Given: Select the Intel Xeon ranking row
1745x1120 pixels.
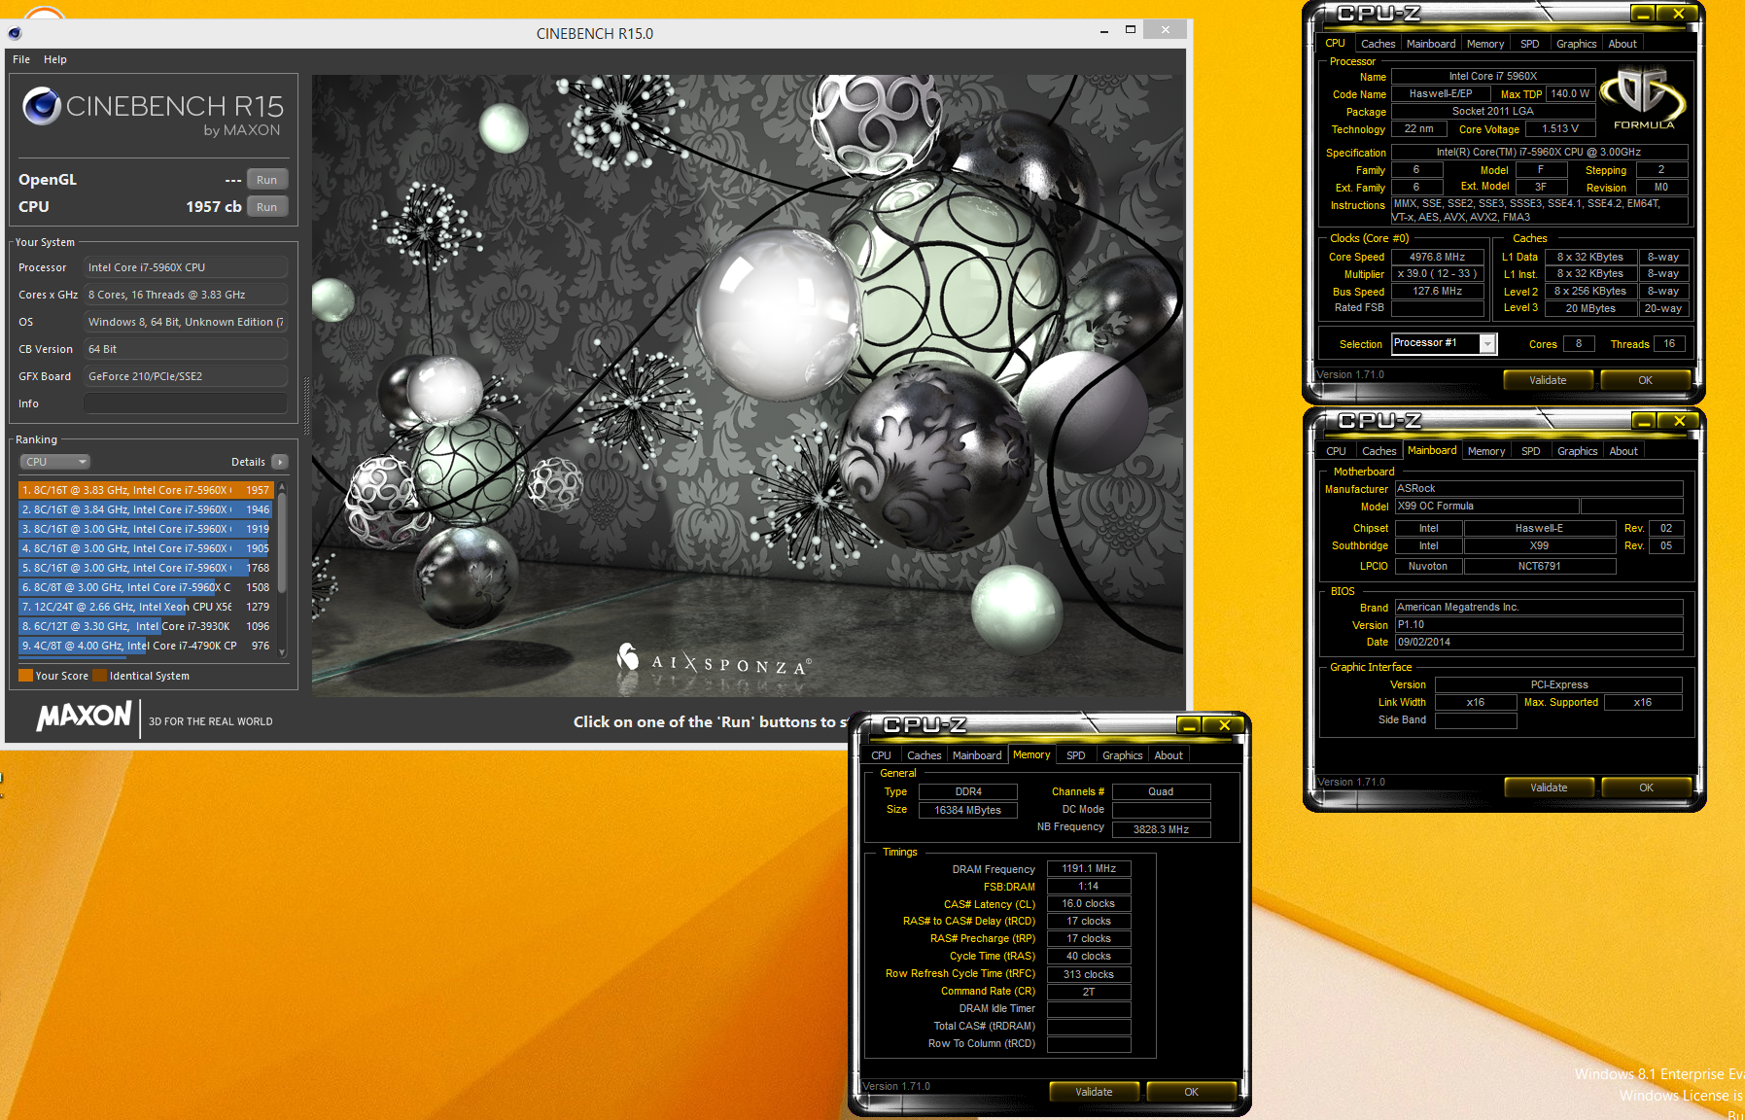Looking at the screenshot, I should 146,607.
